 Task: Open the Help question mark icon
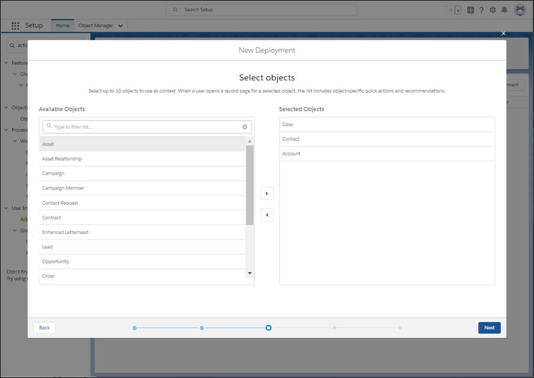pos(481,10)
